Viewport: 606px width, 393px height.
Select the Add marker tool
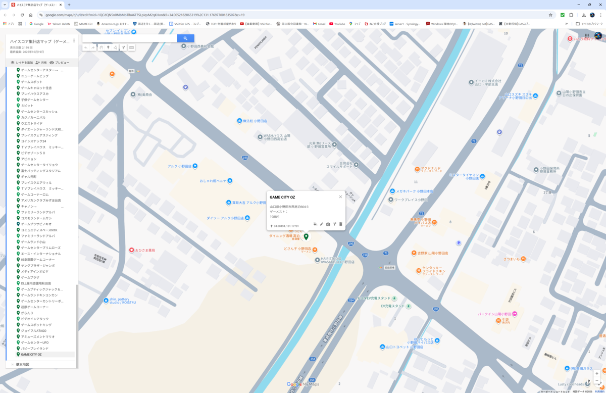click(108, 47)
